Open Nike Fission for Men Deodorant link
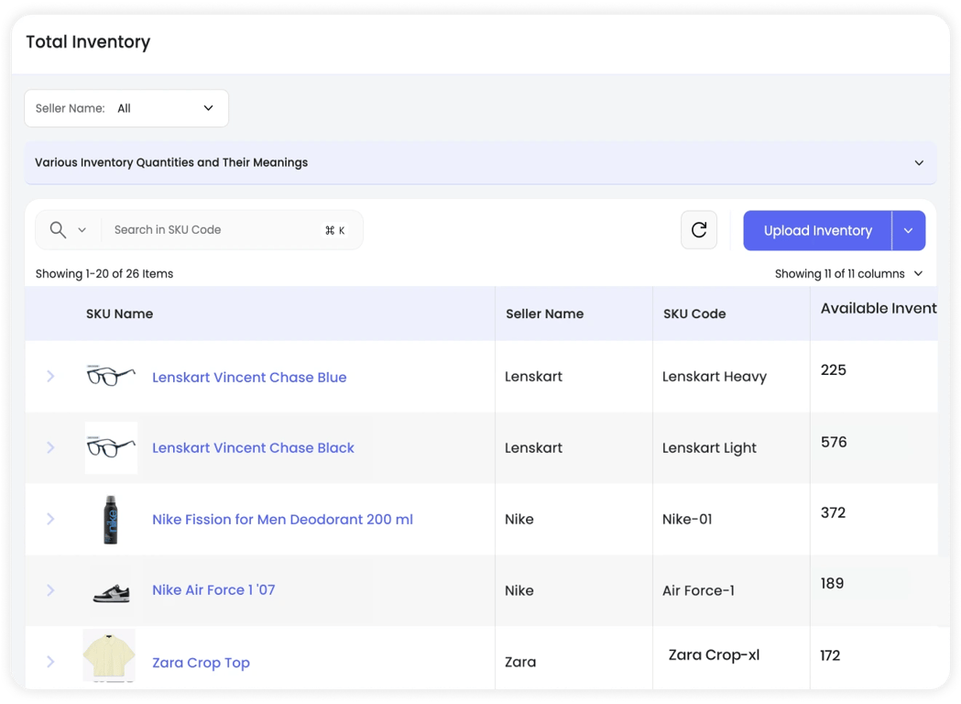 pyautogui.click(x=282, y=520)
